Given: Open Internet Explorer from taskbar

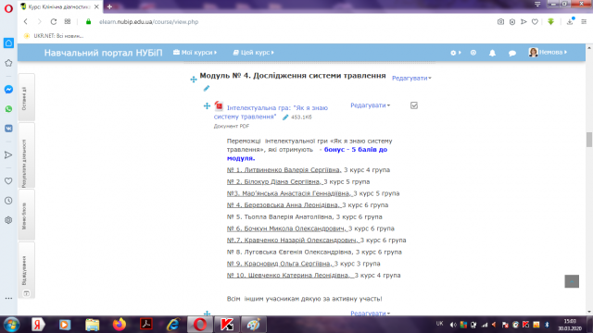Looking at the screenshot, I should (173, 325).
